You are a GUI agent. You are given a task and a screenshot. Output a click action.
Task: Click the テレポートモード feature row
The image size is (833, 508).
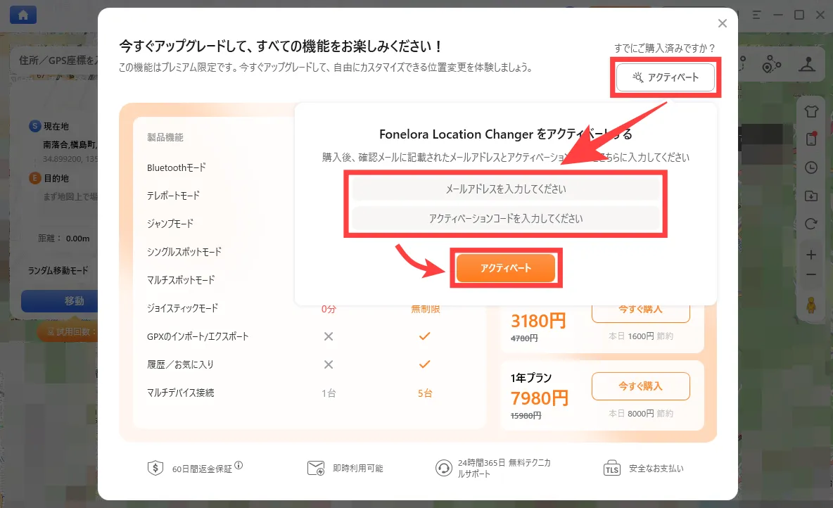tap(173, 196)
